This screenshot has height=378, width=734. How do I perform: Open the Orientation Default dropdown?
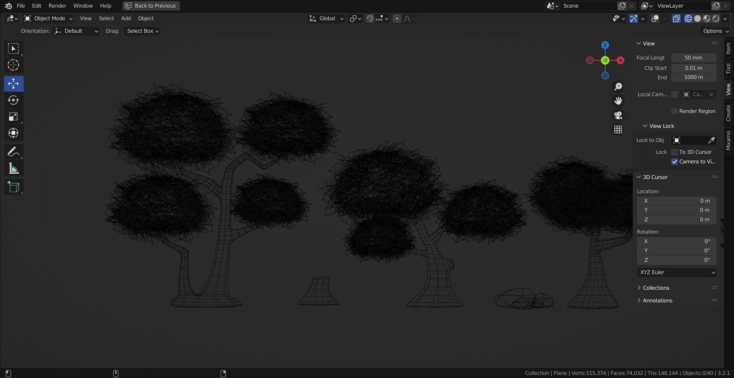click(76, 31)
